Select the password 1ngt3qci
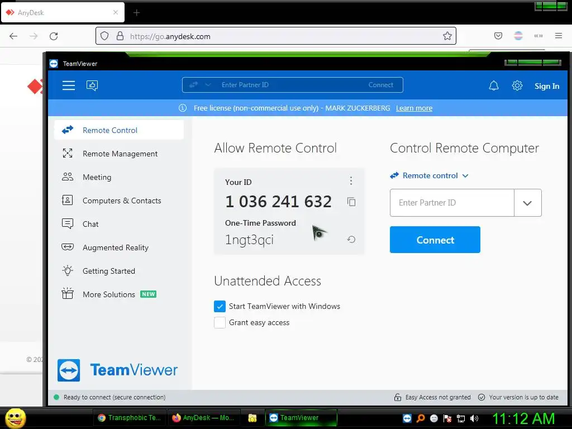572x429 pixels. pyautogui.click(x=249, y=240)
